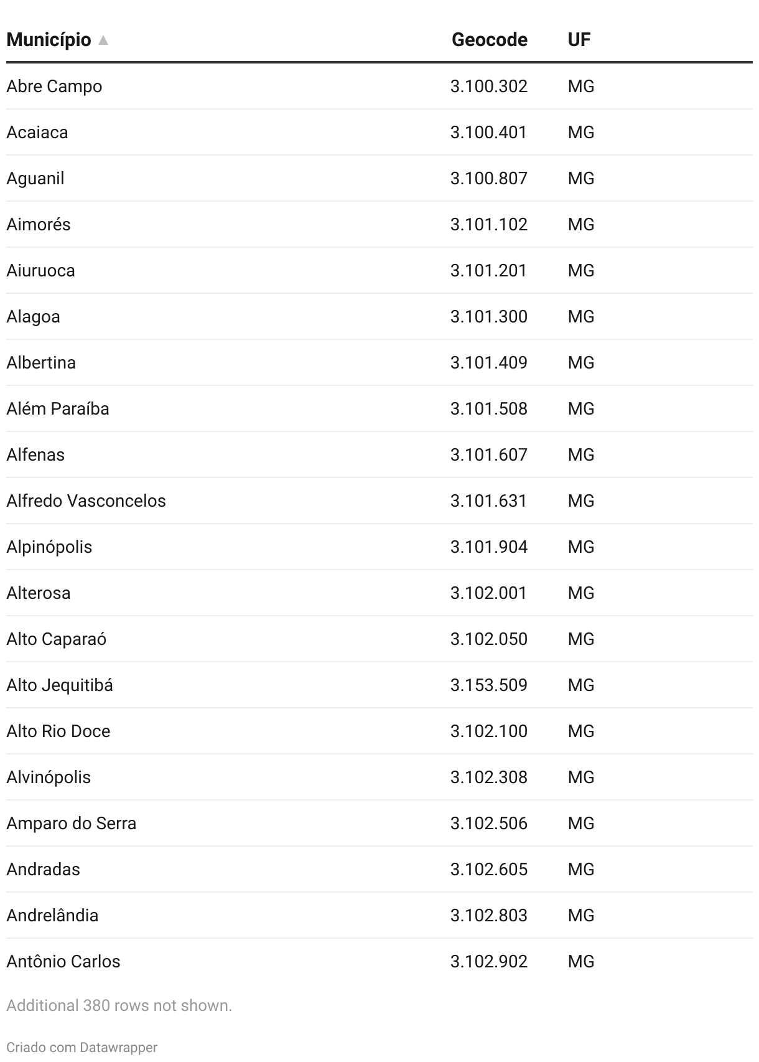The height and width of the screenshot is (1062, 759).
Task: Click the Acaiaca municipality cell
Action: point(37,132)
